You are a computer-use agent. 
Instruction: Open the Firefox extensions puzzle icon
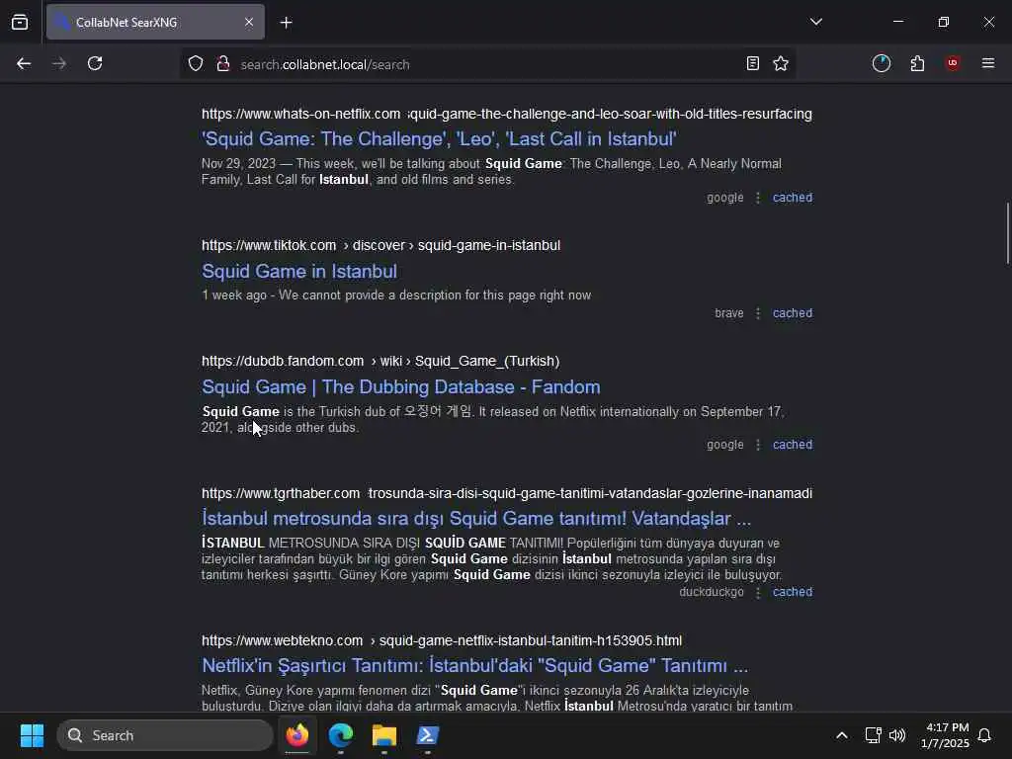pyautogui.click(x=917, y=64)
